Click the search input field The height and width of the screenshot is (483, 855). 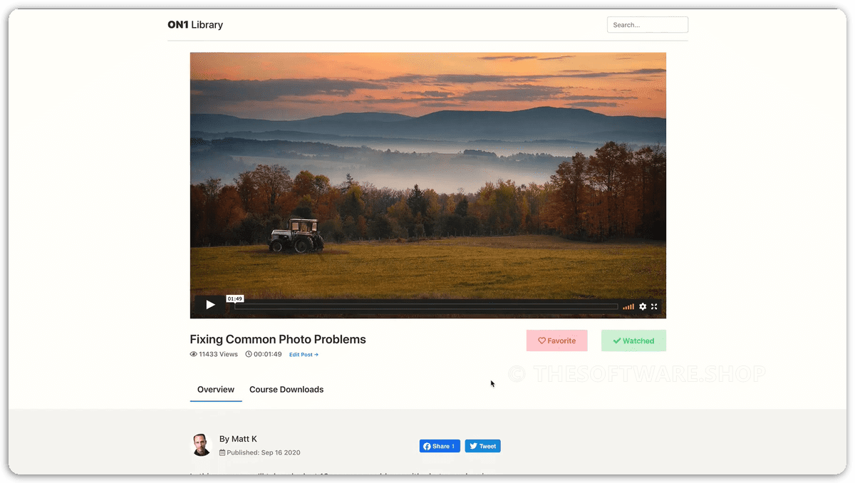pos(648,25)
